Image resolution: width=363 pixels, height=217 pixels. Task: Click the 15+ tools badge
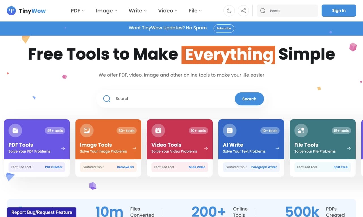point(341,131)
